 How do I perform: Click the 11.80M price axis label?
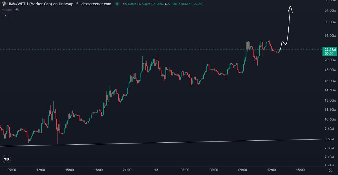pyautogui.click(x=330, y=109)
